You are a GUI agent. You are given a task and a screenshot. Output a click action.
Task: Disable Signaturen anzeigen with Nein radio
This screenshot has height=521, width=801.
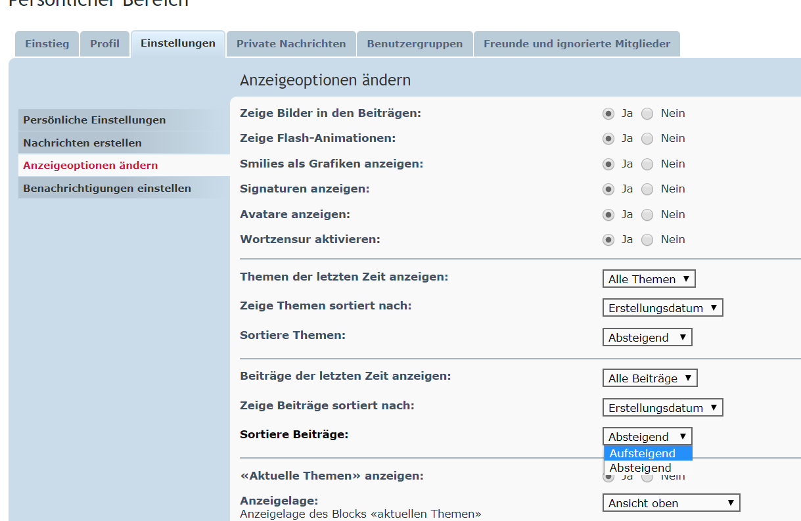coord(647,189)
